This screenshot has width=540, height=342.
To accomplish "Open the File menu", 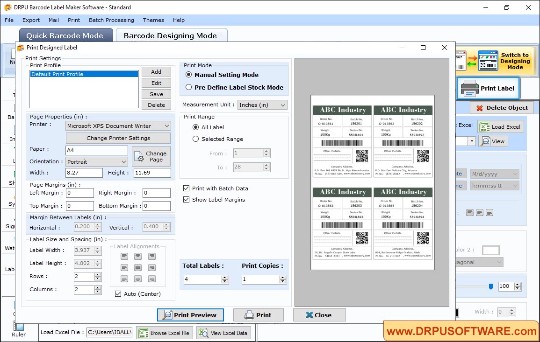I will pyautogui.click(x=9, y=20).
